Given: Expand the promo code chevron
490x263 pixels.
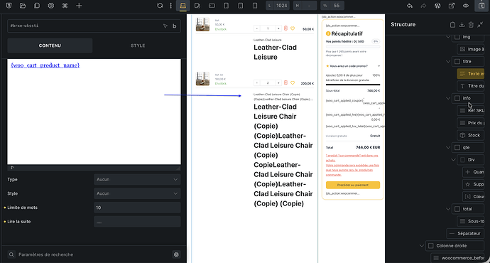Looking at the screenshot, I should pos(379,66).
